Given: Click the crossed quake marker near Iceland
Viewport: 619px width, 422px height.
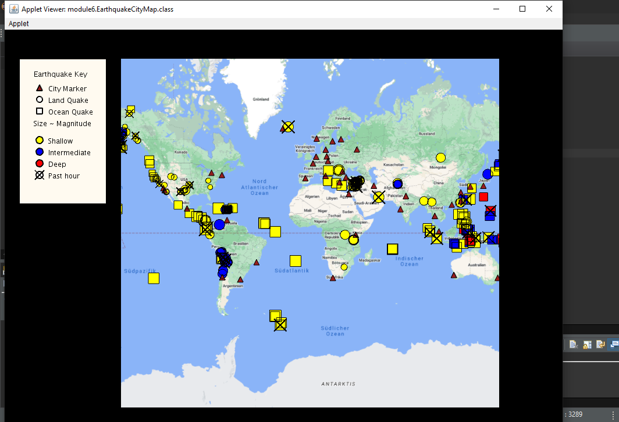Looking at the screenshot, I should [287, 127].
